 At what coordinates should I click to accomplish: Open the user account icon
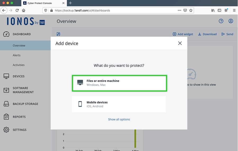pyautogui.click(x=231, y=21)
